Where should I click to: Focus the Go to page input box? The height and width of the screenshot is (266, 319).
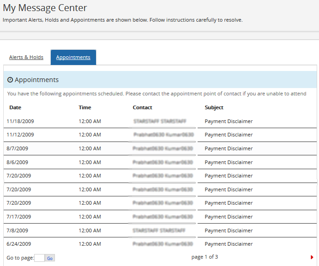[x=39, y=258]
